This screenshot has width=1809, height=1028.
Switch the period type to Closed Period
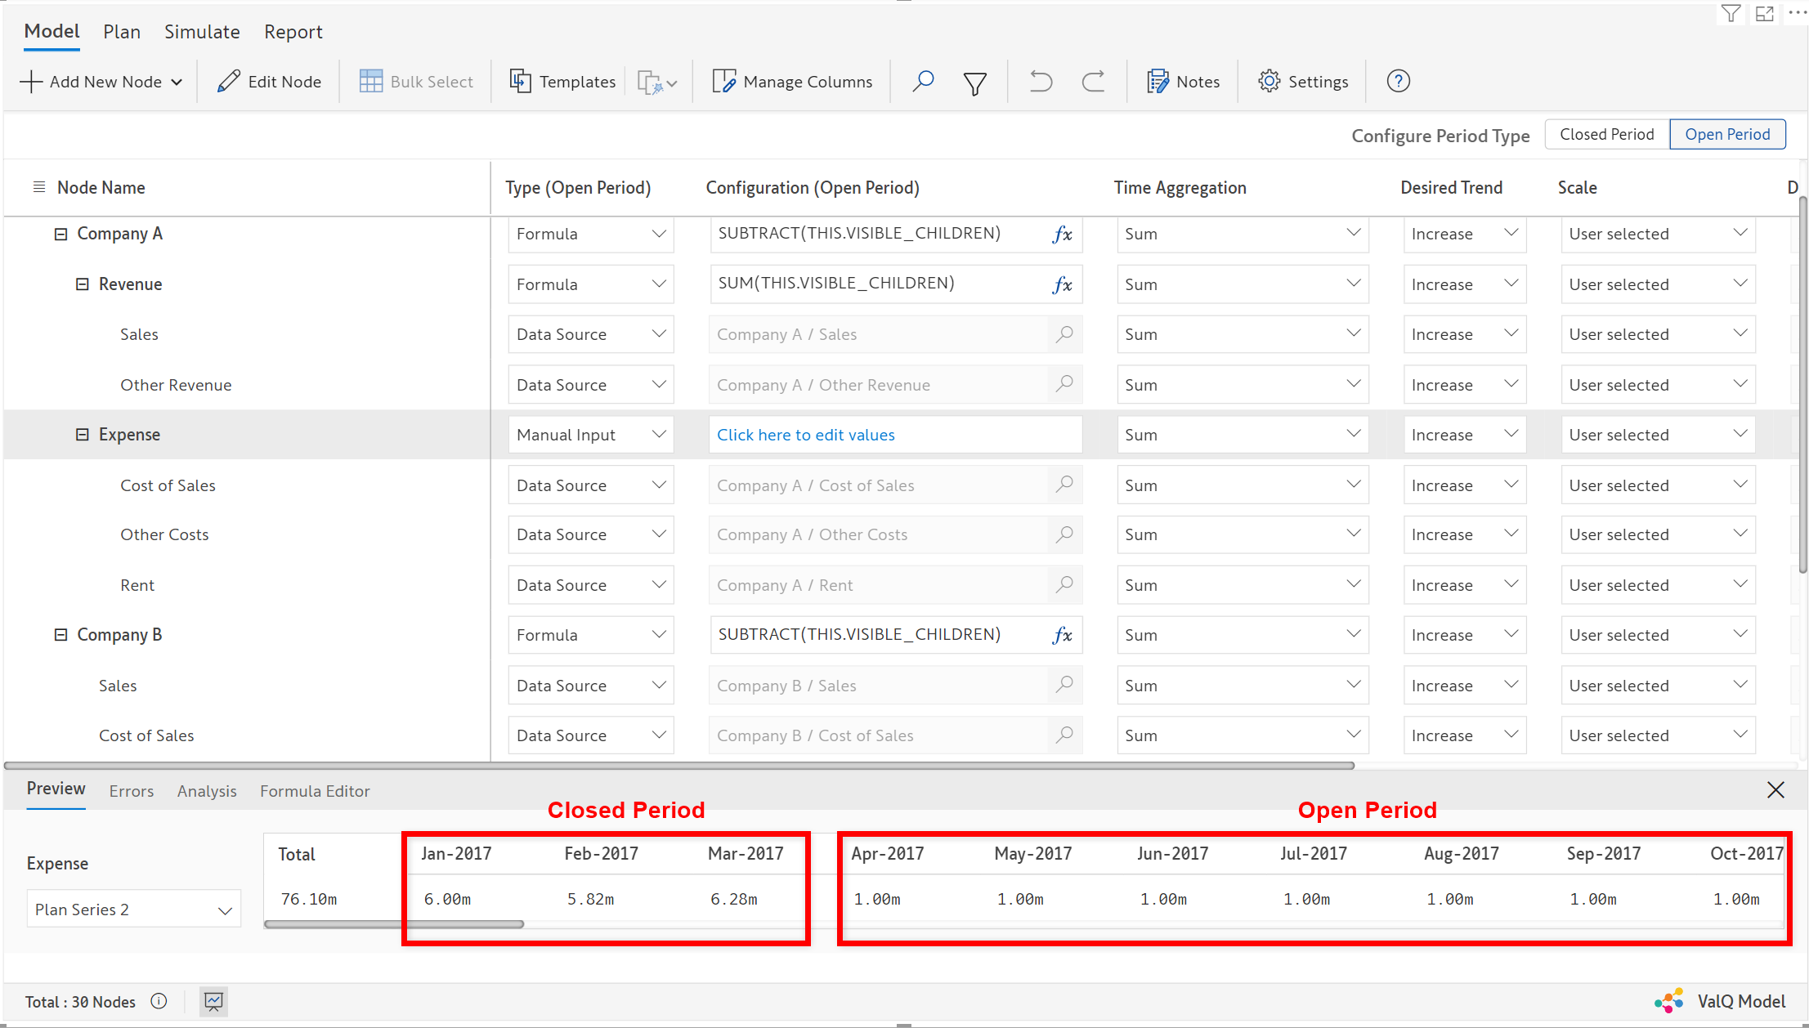[1606, 134]
